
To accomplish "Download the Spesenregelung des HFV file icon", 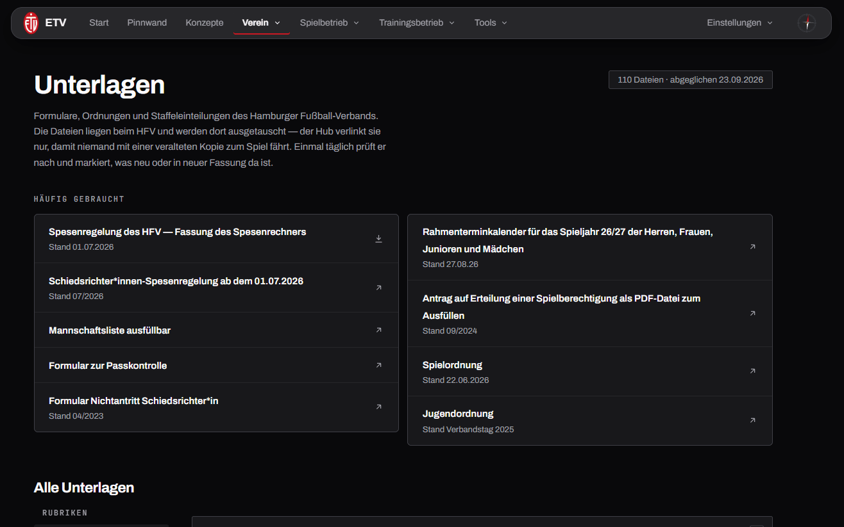I will tap(378, 239).
